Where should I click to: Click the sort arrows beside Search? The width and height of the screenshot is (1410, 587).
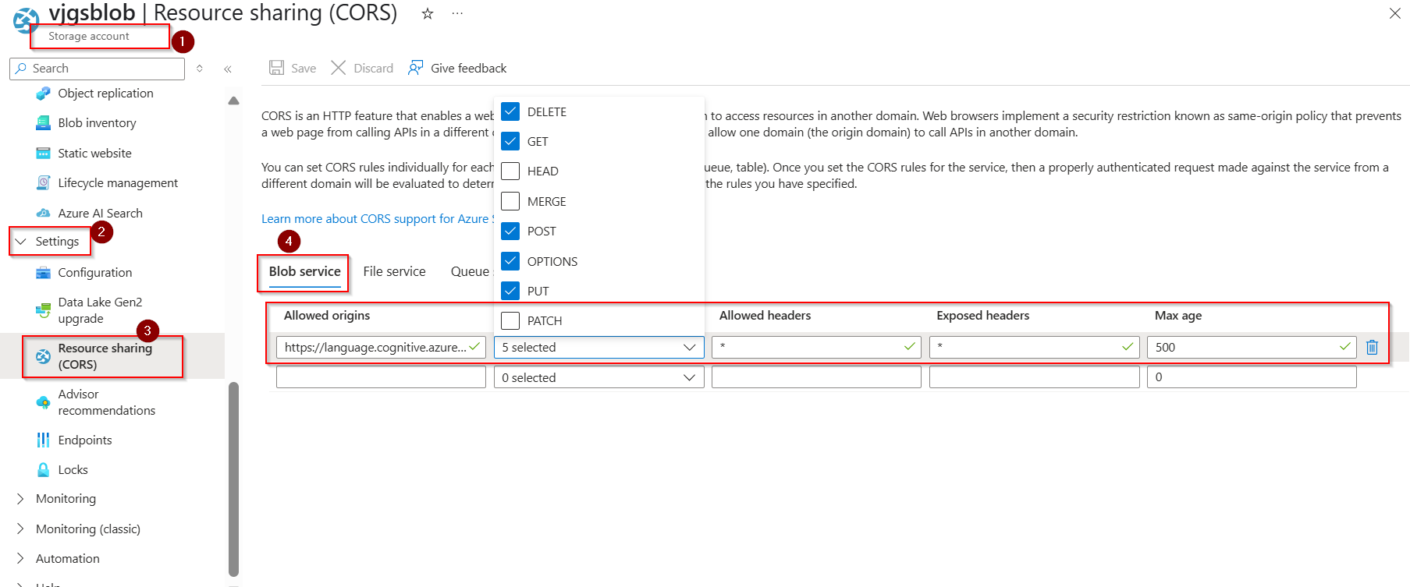click(200, 69)
